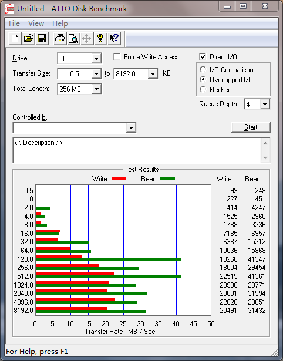
Task: Select the I/O Comparison radio button
Action: (x=203, y=69)
